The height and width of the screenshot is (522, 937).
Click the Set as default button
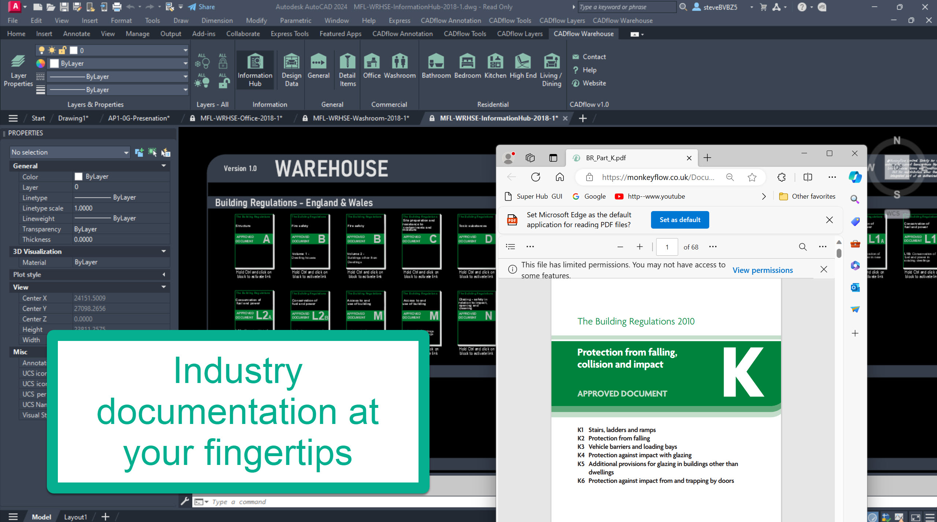coord(680,220)
